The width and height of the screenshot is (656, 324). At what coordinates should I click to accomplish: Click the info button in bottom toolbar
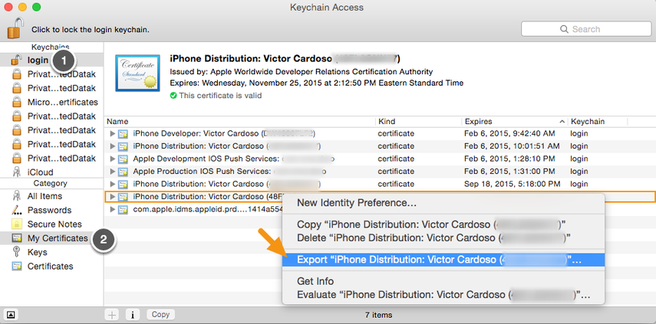tap(132, 314)
